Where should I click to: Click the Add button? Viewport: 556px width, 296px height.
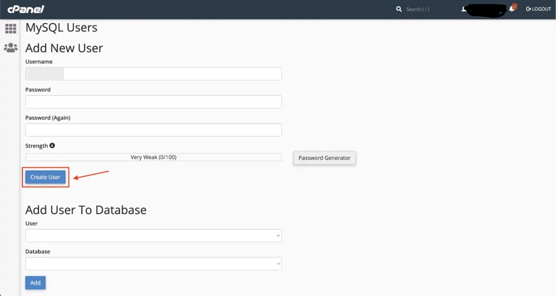[x=35, y=282]
